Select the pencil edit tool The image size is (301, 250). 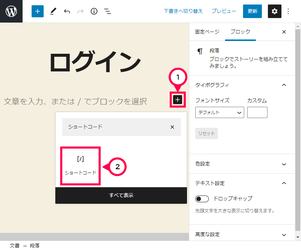pos(53,11)
